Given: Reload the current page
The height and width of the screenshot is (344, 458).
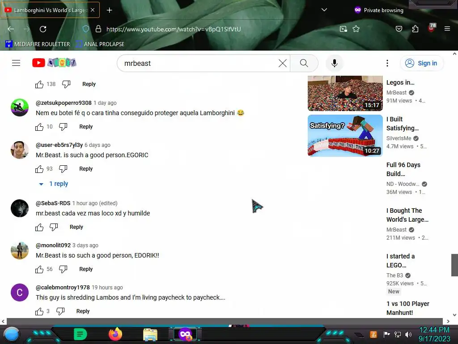Looking at the screenshot, I should [x=43, y=29].
